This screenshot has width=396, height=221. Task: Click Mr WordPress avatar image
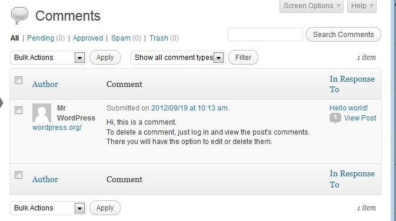(x=42, y=113)
